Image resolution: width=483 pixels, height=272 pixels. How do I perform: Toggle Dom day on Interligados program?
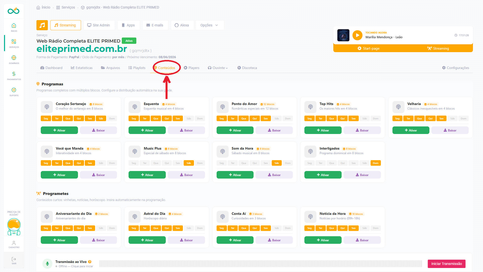click(376, 163)
